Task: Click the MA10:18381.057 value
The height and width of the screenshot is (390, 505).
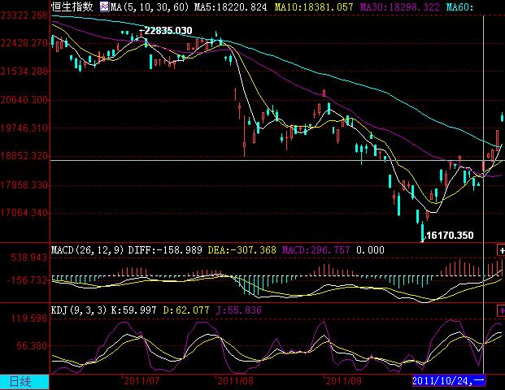Action: tap(314, 7)
